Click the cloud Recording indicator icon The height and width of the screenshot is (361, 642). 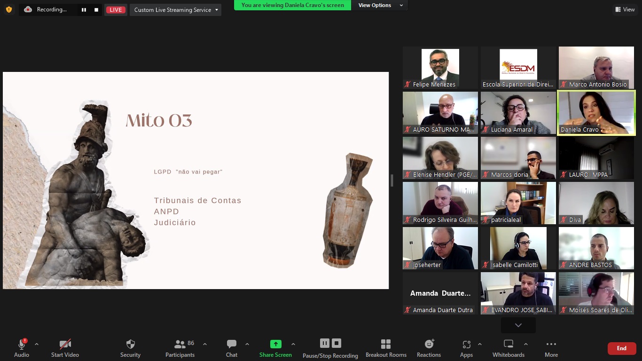pos(28,9)
